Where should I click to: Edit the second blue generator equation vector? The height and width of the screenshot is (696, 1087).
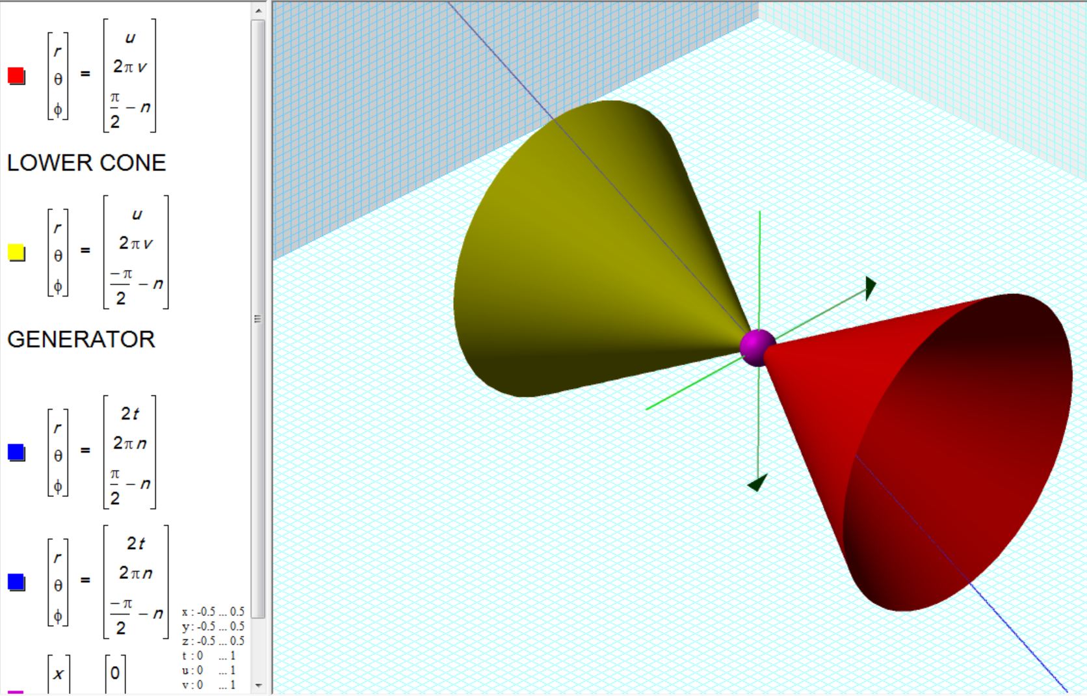pos(136,582)
